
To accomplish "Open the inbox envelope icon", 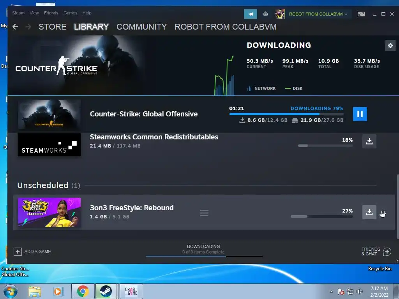I will tap(265, 14).
